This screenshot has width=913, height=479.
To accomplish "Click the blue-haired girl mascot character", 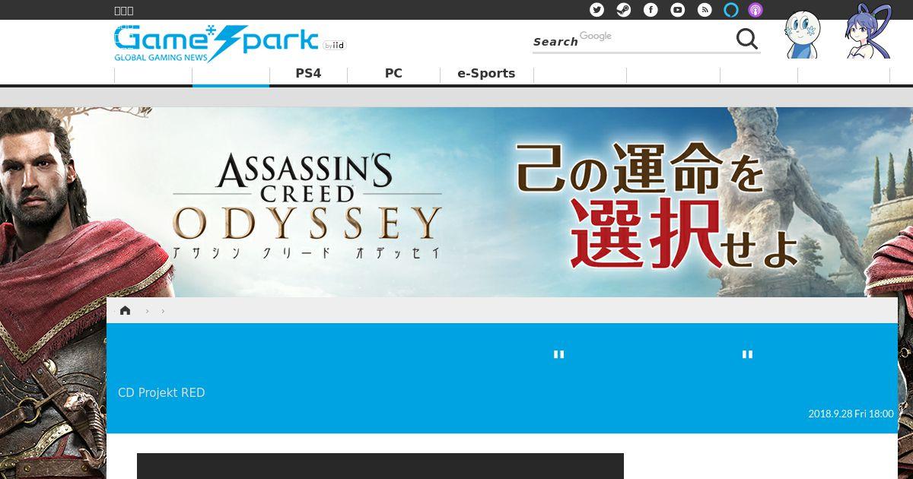I will coord(867,32).
